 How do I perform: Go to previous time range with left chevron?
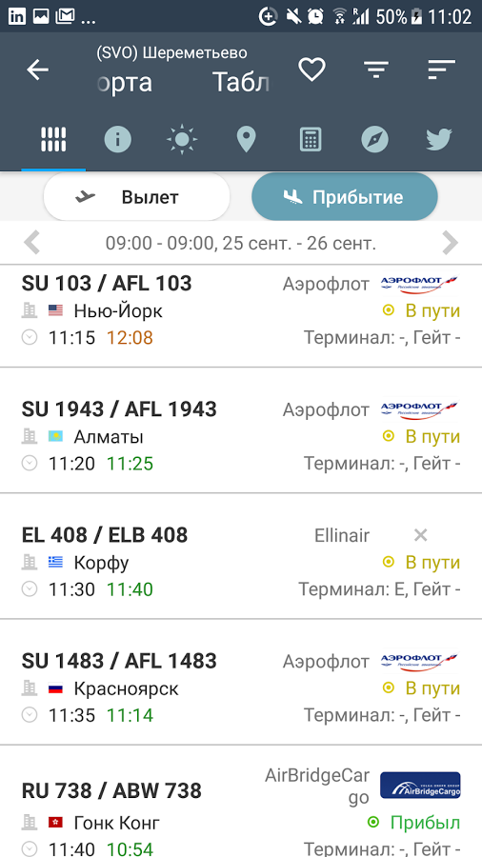coord(32,243)
